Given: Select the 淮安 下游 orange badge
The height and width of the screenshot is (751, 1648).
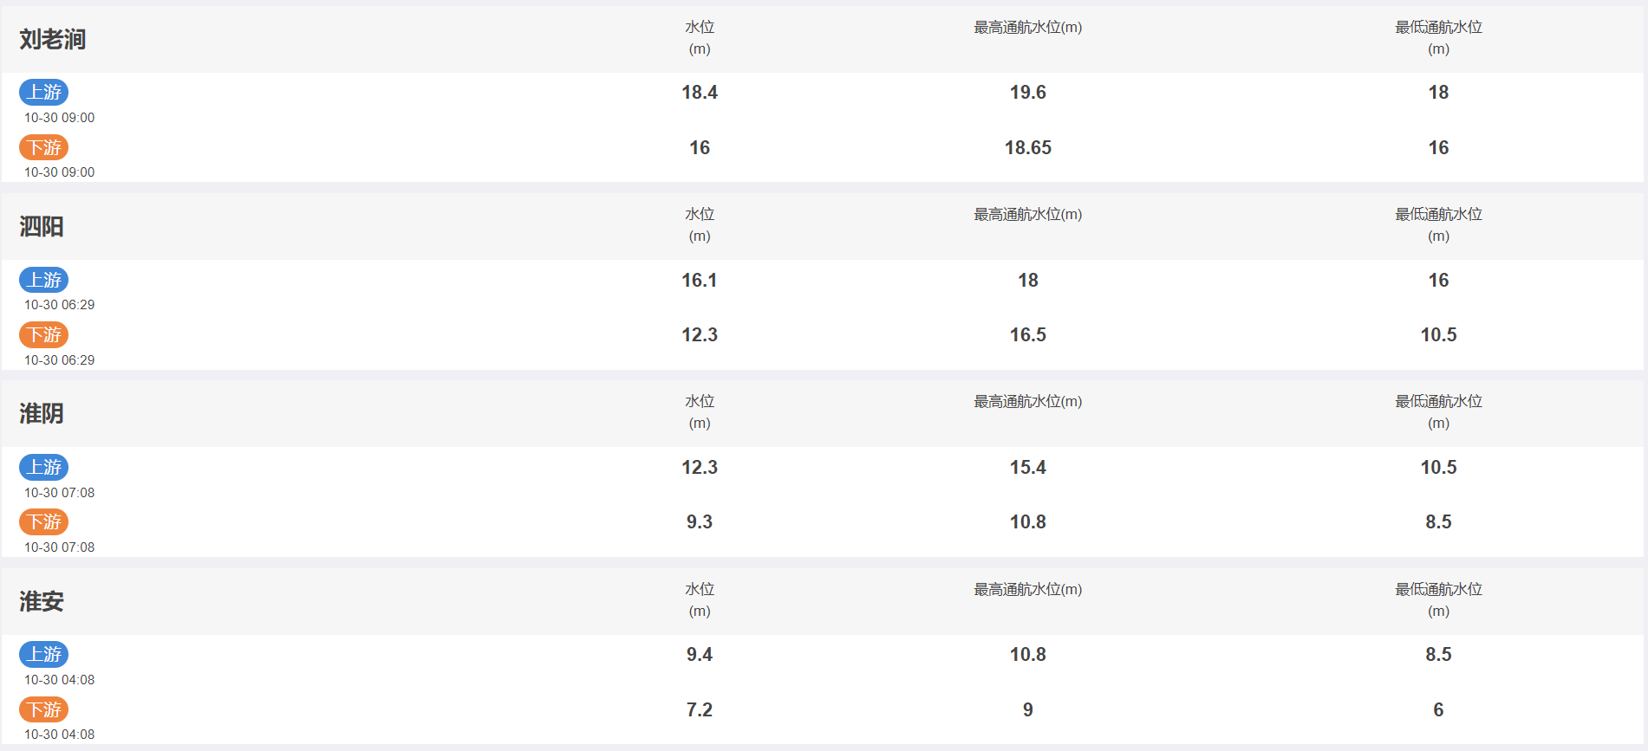Looking at the screenshot, I should tap(44, 709).
